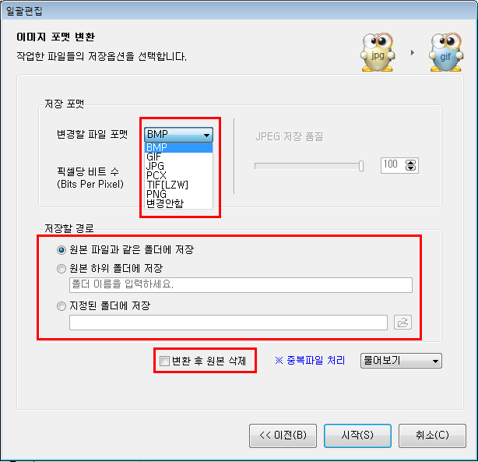The height and width of the screenshot is (462, 478).
Task: Decrease JPEG quality with spinner down arrow
Action: [410, 168]
